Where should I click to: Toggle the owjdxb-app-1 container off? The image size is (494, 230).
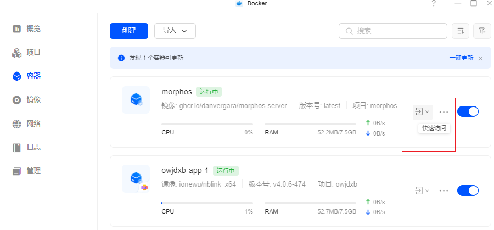[468, 190]
